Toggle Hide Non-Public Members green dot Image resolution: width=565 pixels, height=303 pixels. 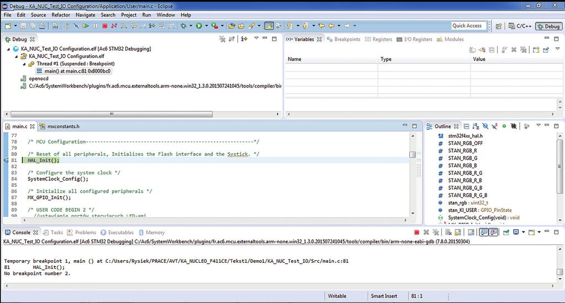click(x=504, y=126)
